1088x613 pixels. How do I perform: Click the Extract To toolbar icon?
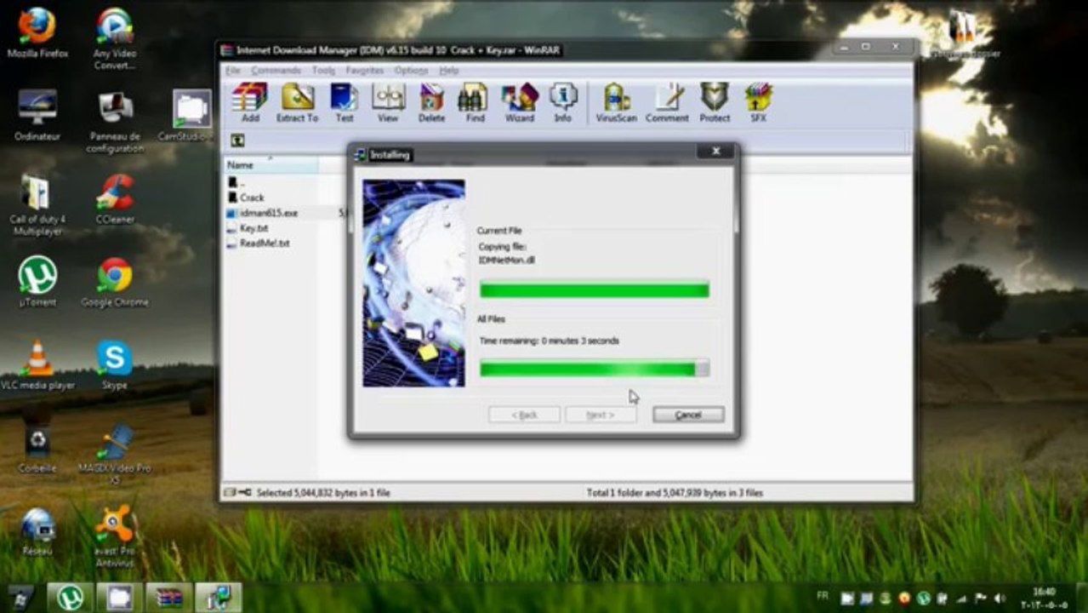point(297,103)
